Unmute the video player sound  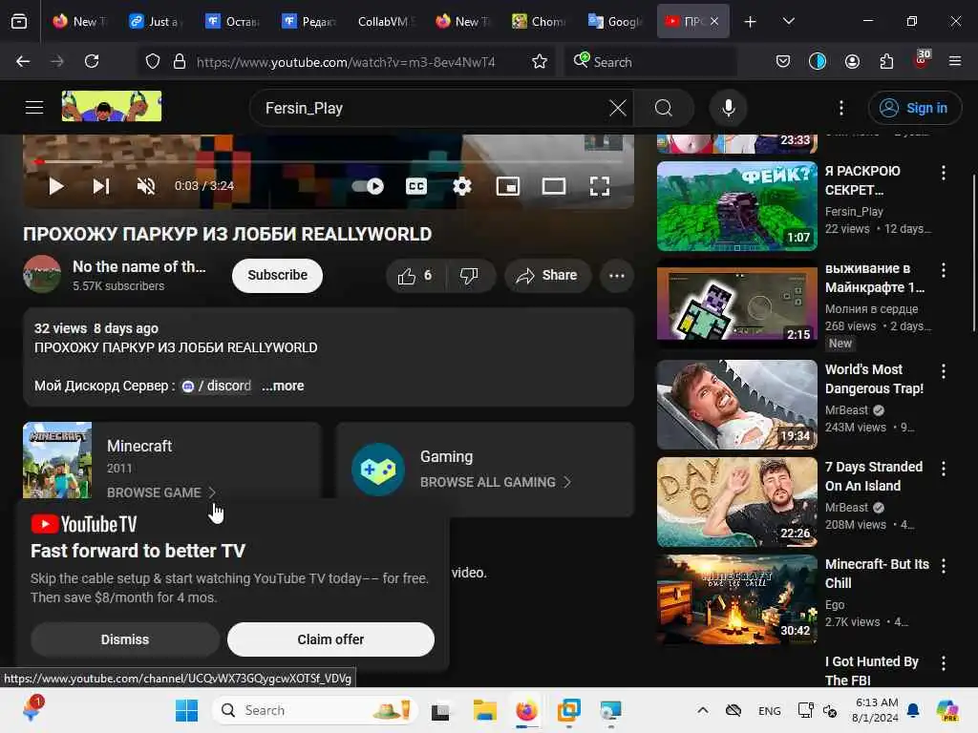pos(146,186)
